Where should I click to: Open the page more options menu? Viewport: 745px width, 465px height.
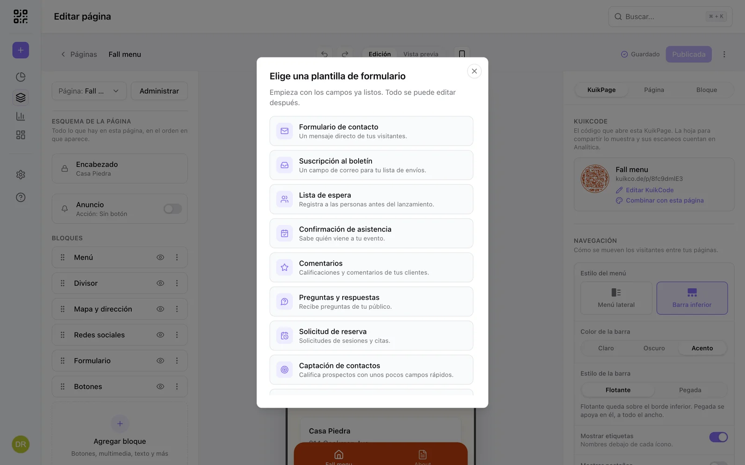724,54
